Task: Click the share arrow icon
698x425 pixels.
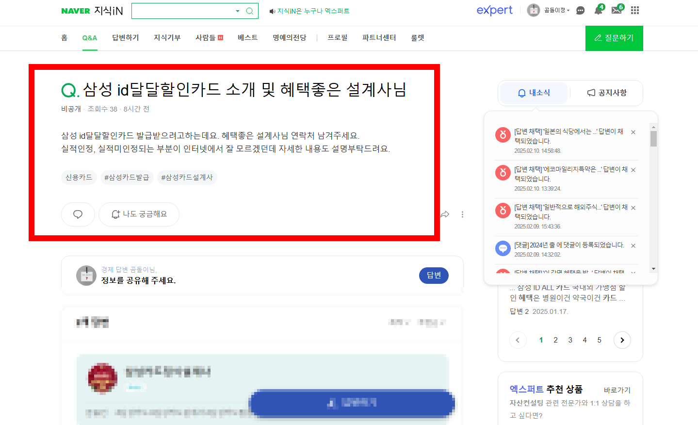Action: click(x=445, y=214)
